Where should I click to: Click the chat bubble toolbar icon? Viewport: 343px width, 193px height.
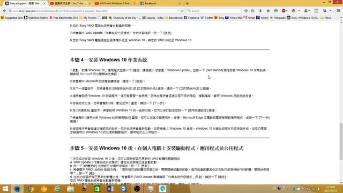coord(276,11)
